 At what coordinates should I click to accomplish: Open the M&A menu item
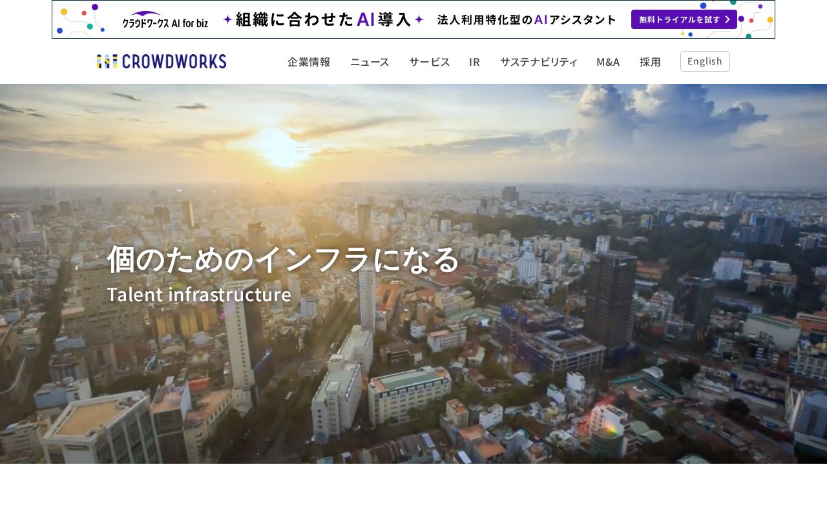pos(608,62)
